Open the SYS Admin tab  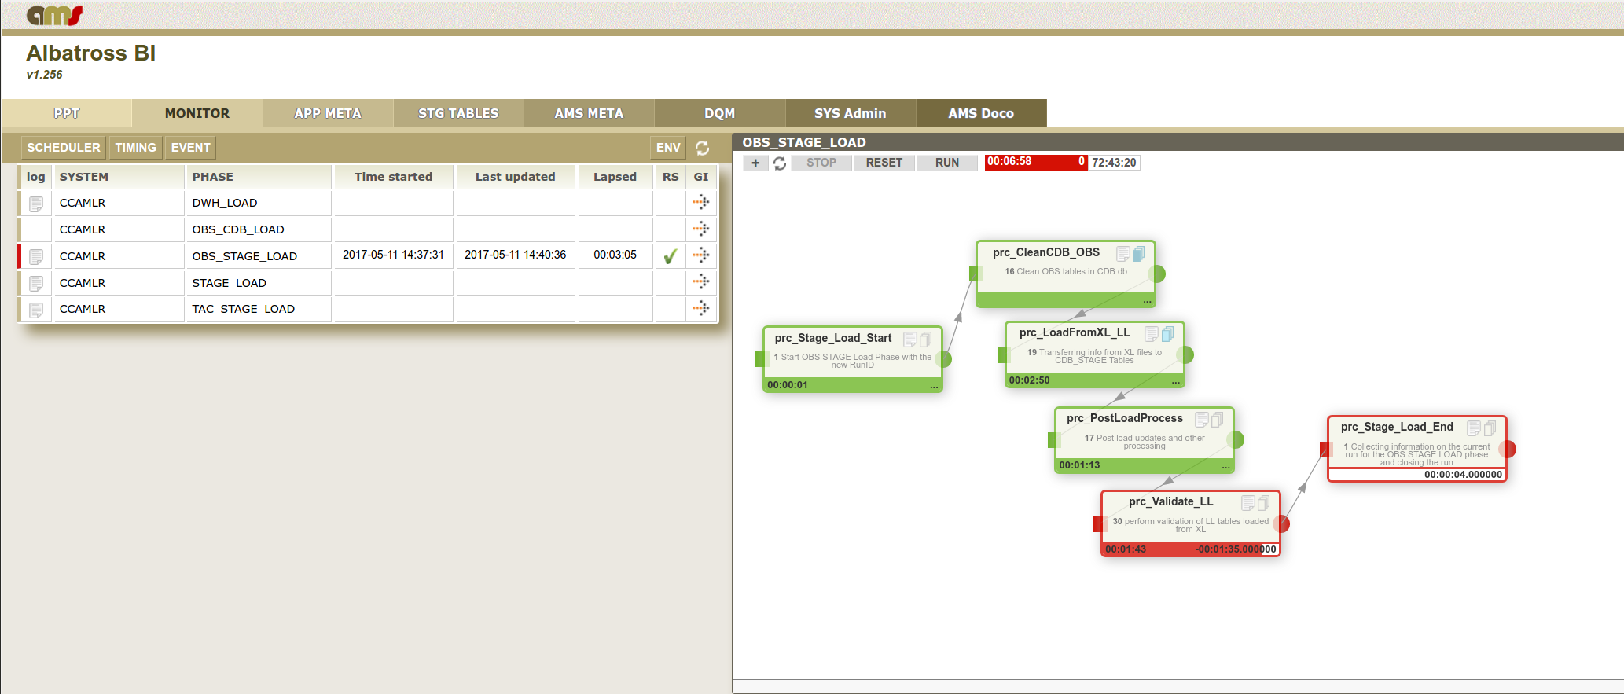pyautogui.click(x=850, y=113)
